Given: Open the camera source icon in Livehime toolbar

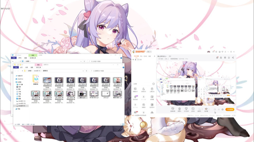Looking at the screenshot, I should point(180,109).
